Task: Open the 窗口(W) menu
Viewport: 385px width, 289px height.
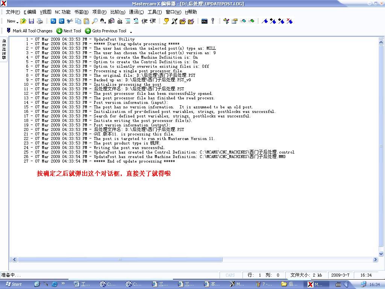Action: 173,12
